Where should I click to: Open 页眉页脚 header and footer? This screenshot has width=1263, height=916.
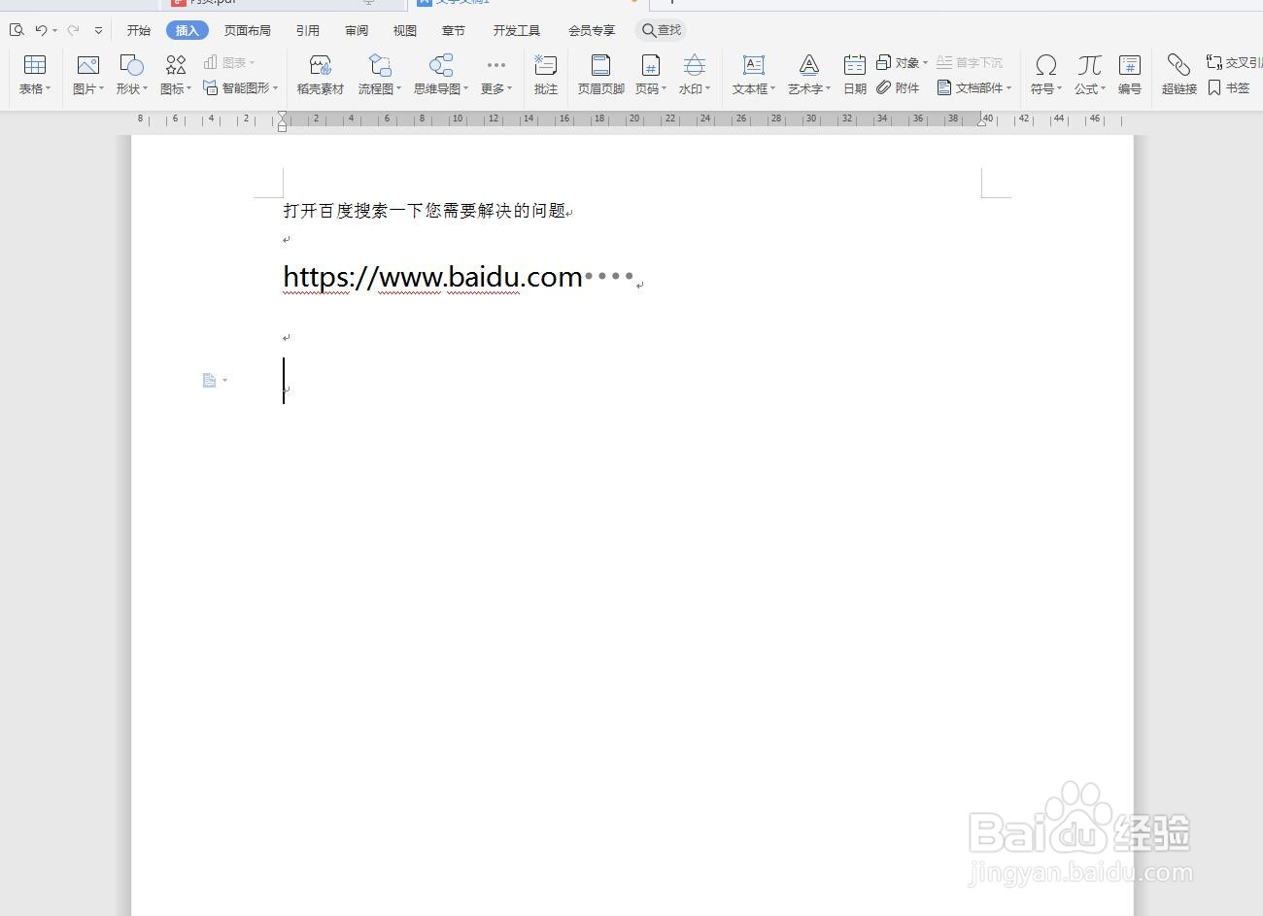[x=601, y=75]
